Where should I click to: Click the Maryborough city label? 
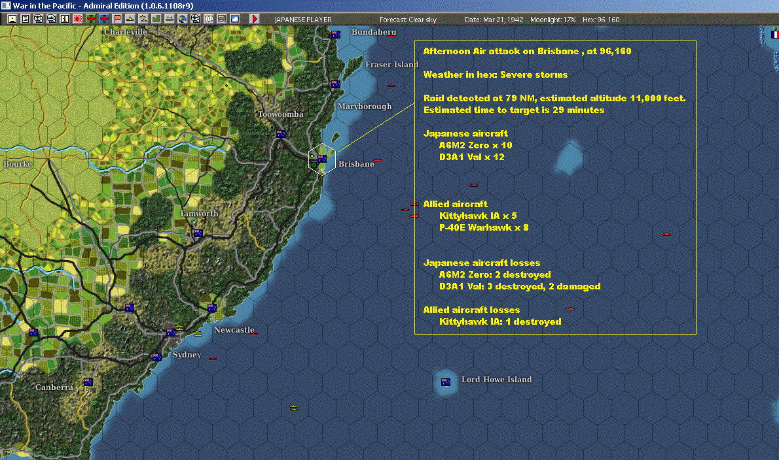365,107
